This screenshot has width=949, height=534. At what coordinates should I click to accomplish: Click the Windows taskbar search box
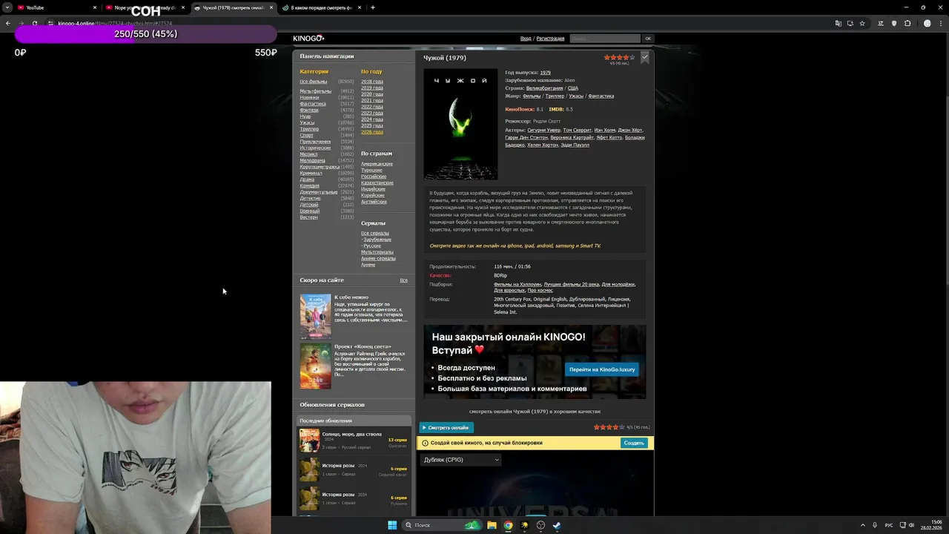tap(443, 525)
